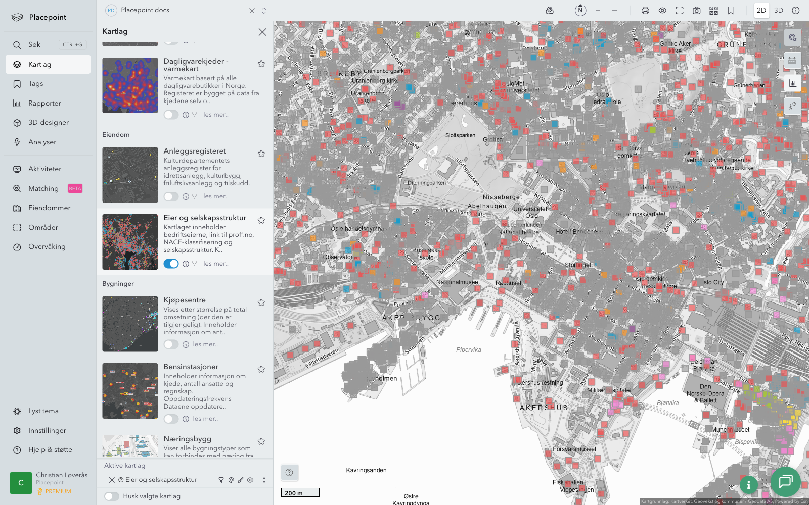809x505 pixels.
Task: Switch map to 3D view
Action: (x=779, y=11)
